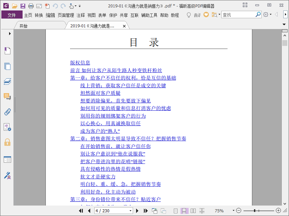Zoom in with the plus button
289x216 pixels.
[x=278, y=211]
